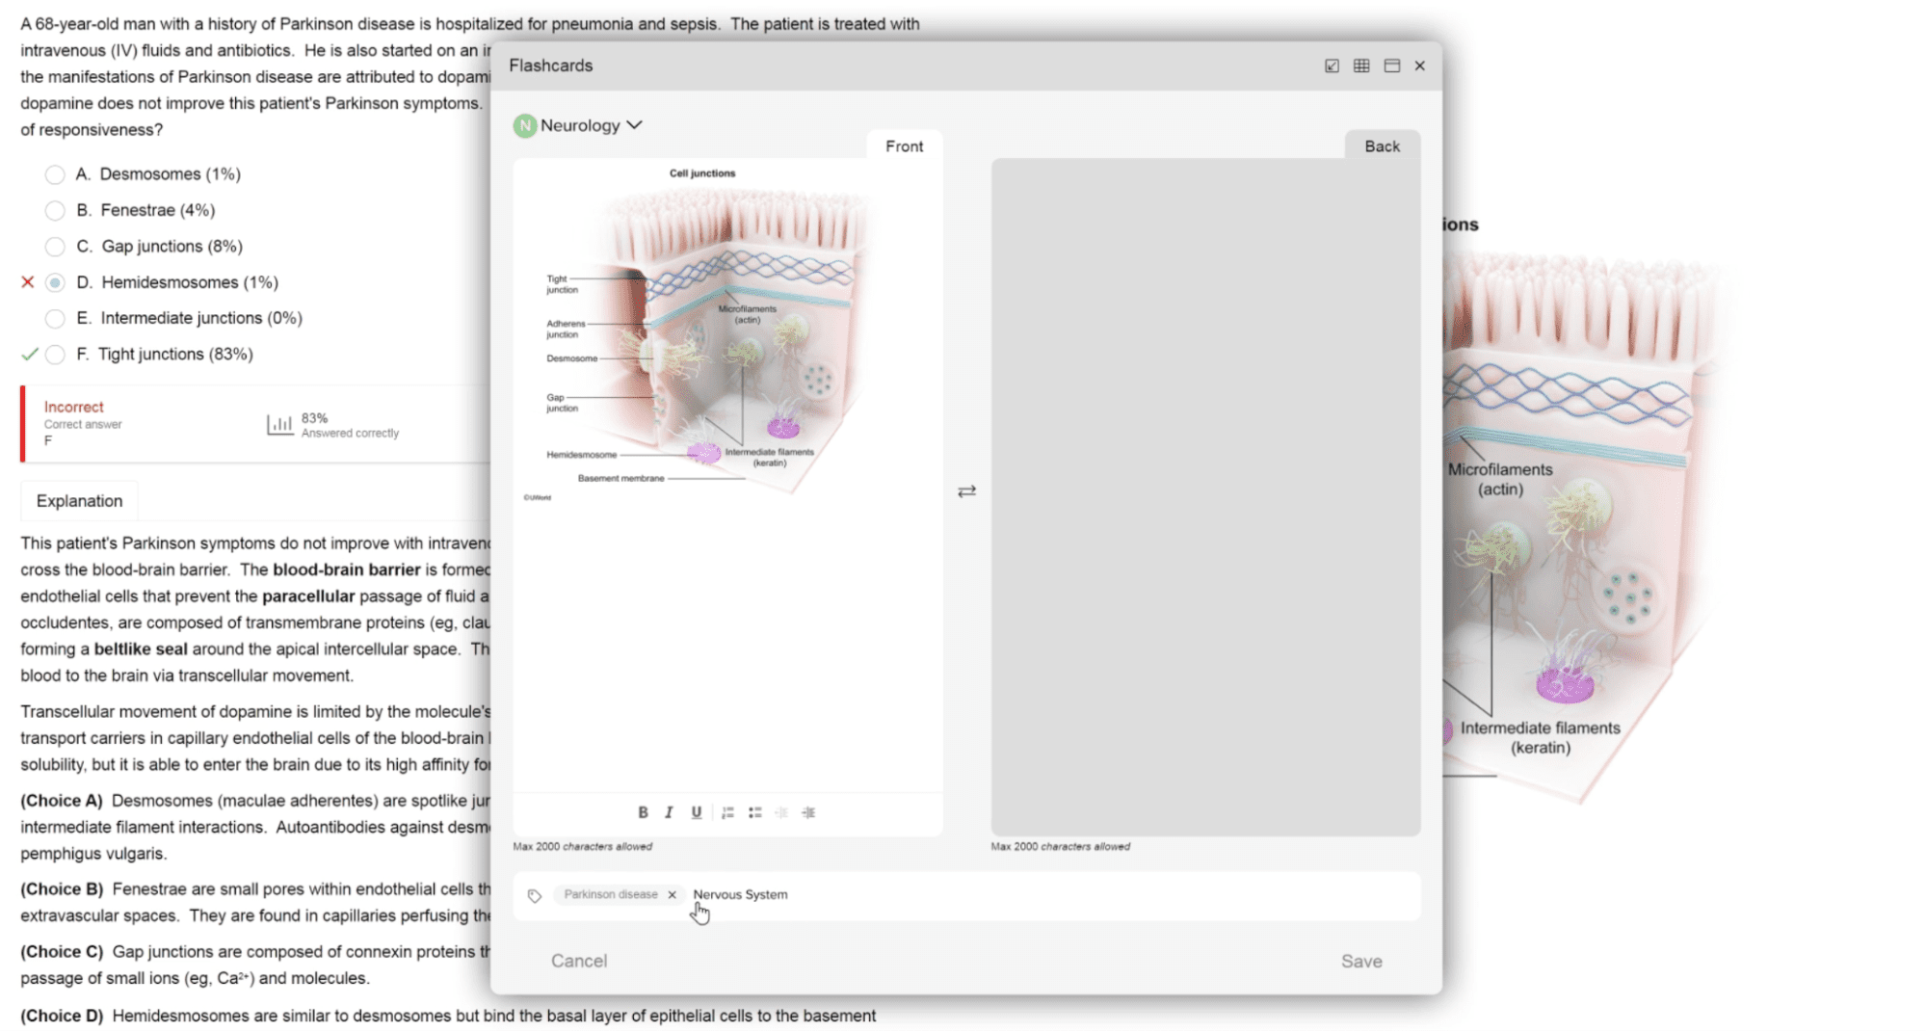Insert a numbered list in flashcard
This screenshot has height=1032, width=1926.
coord(727,812)
